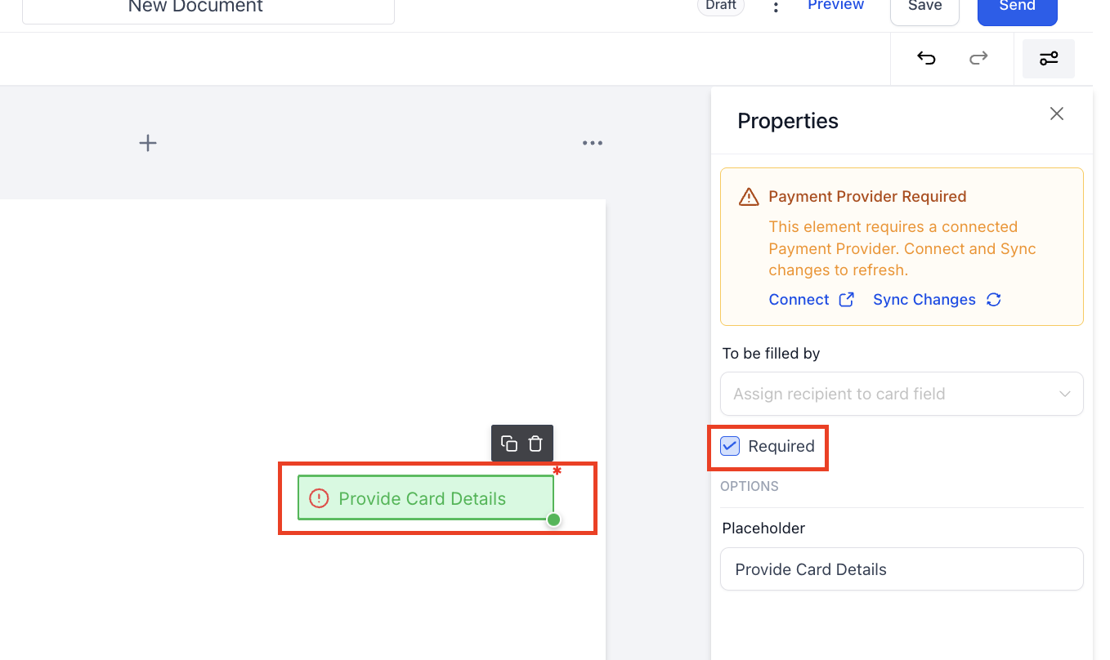Close the Properties panel
Screen dimensions: 1110x660
1057,114
